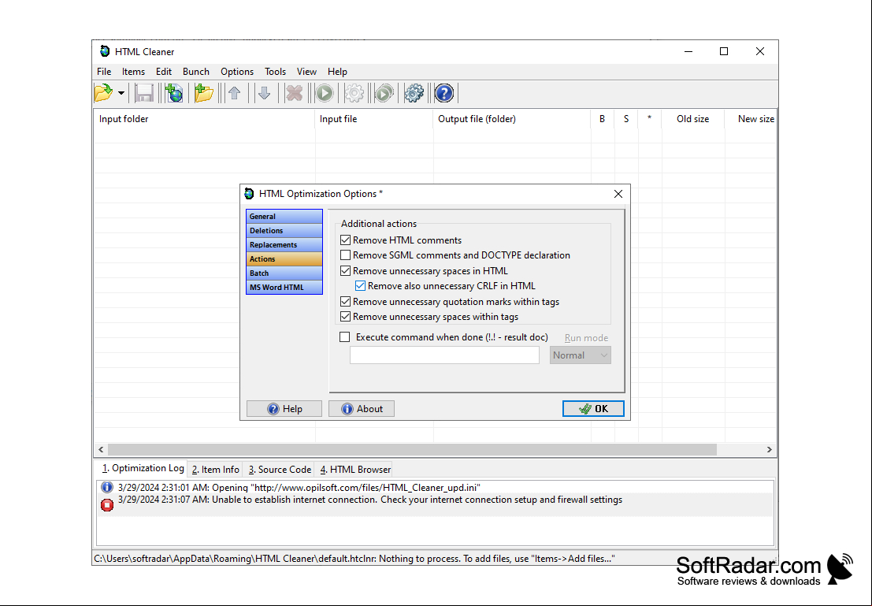The height and width of the screenshot is (606, 872).
Task: Click the scroll right arrow of file list
Action: pyautogui.click(x=769, y=450)
